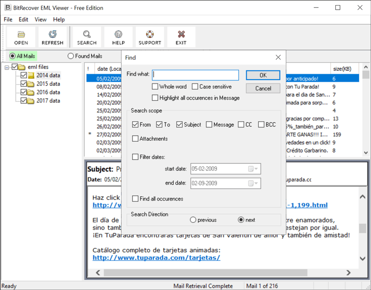Select the 2014 data folder icon
Image resolution: width=371 pixels, height=290 pixels.
click(31, 76)
